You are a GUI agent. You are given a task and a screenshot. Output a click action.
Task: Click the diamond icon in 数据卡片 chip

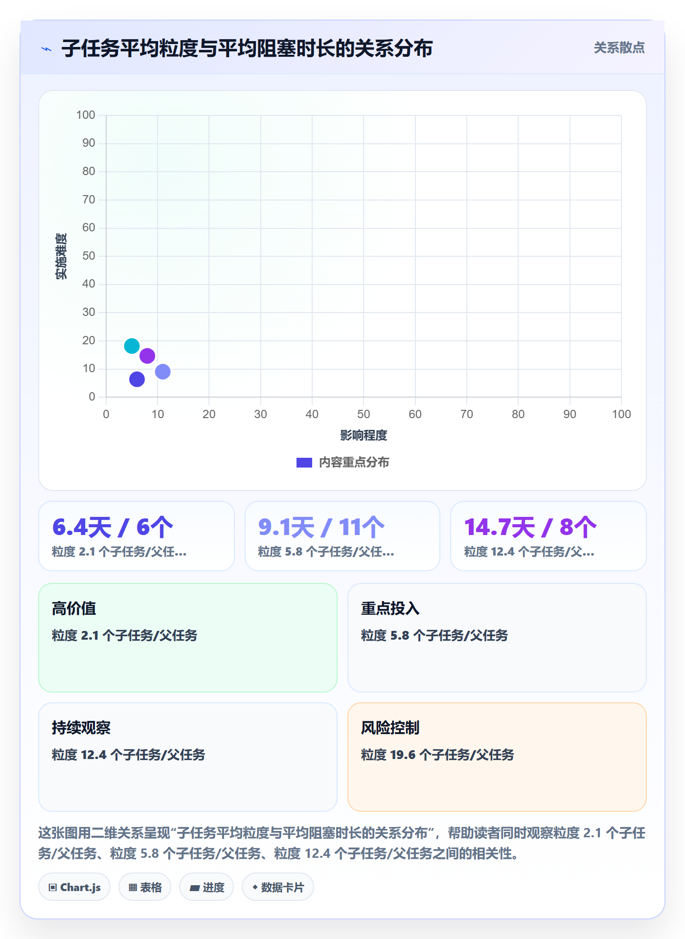point(255,887)
